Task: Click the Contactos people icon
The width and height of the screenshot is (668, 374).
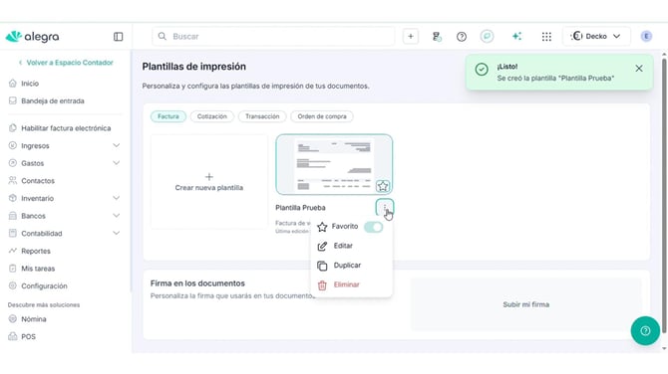Action: 13,181
